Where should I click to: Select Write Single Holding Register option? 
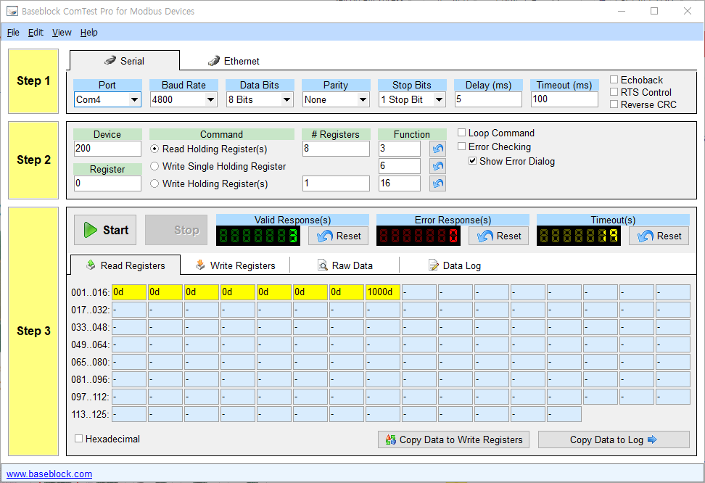154,166
